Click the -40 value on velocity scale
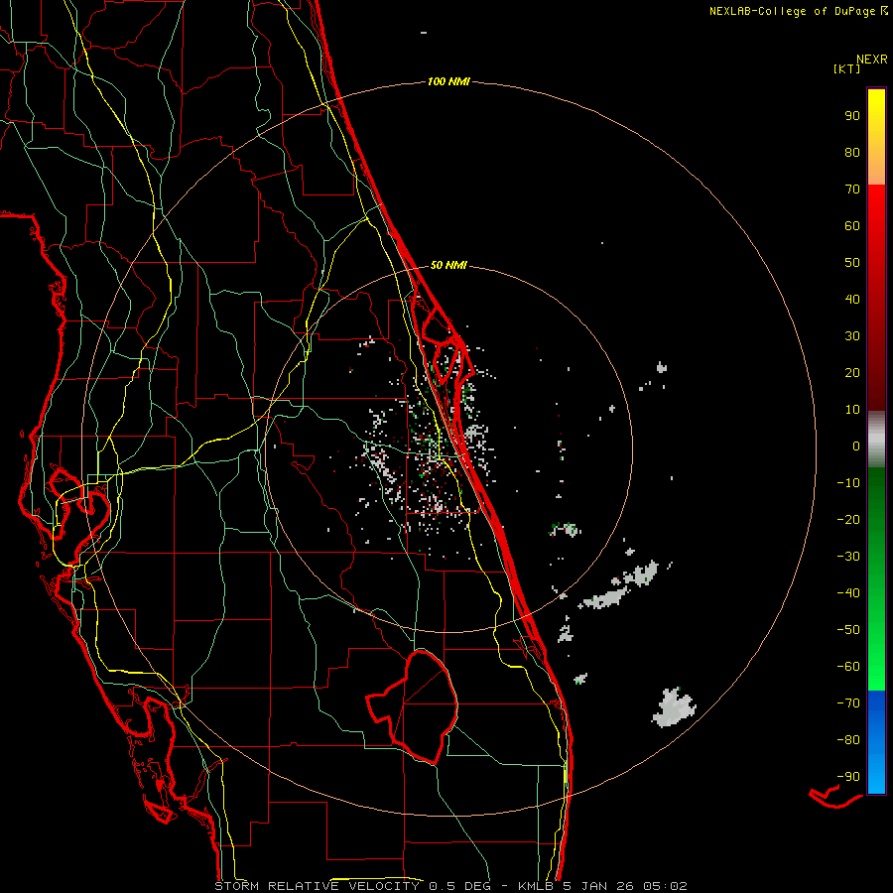The image size is (893, 893). click(848, 593)
